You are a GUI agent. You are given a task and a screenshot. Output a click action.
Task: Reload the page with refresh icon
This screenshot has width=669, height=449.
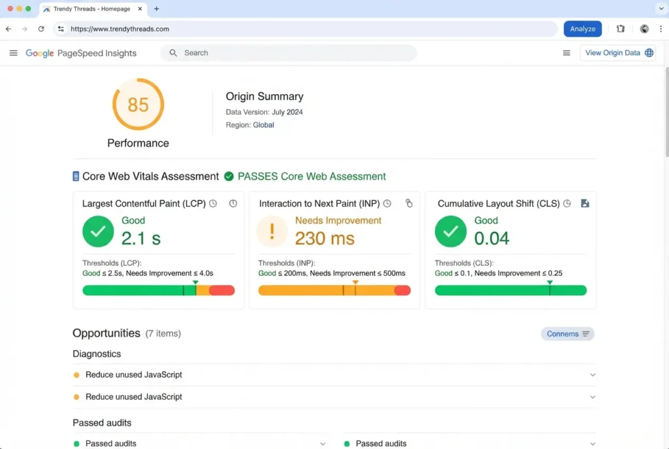(x=41, y=29)
